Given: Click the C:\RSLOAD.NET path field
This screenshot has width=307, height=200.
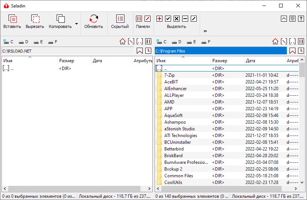Looking at the screenshot, I should point(68,51).
